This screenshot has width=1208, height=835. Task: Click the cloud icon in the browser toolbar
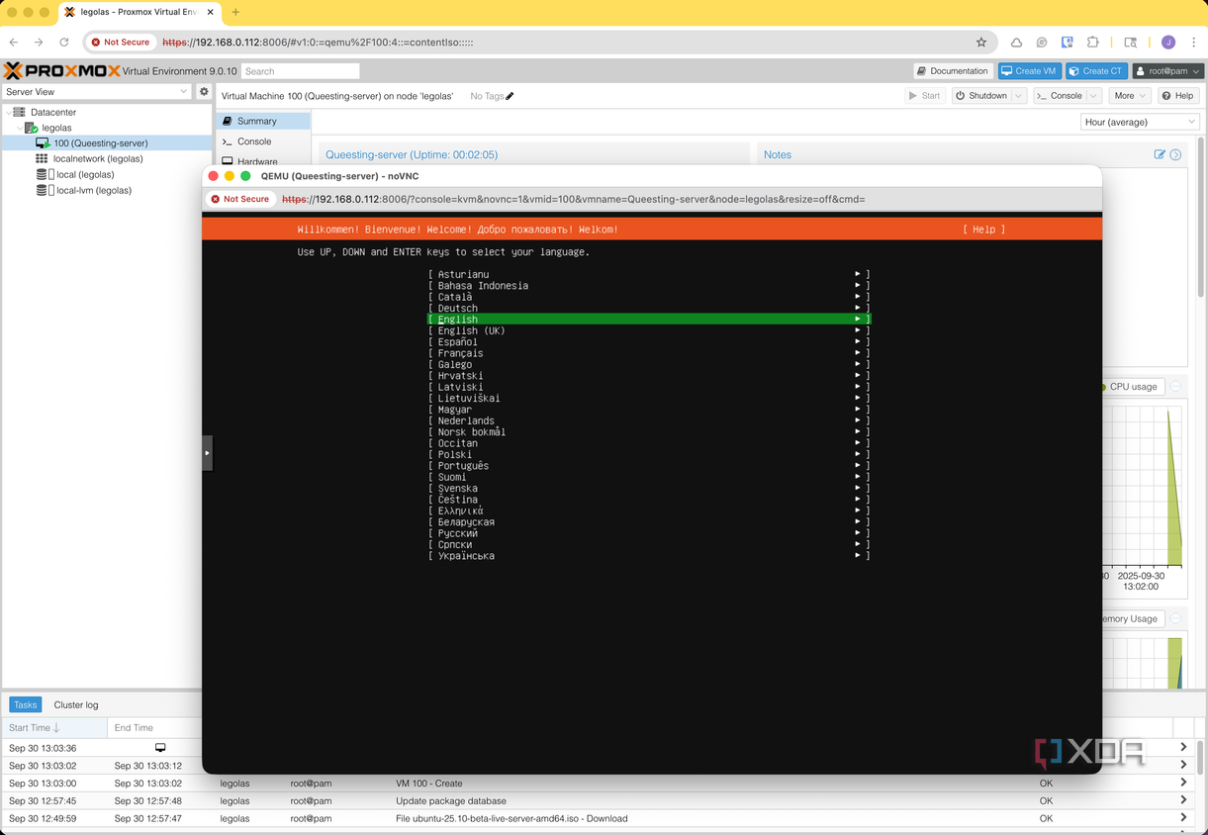point(1016,43)
